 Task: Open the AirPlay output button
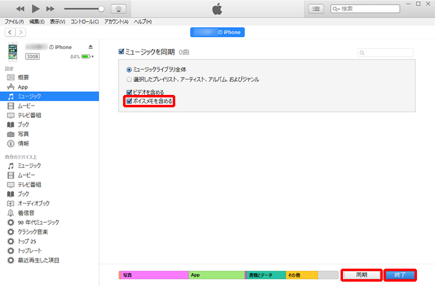point(119,9)
